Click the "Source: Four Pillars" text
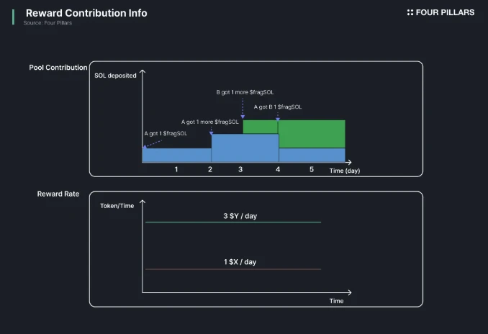 point(48,23)
